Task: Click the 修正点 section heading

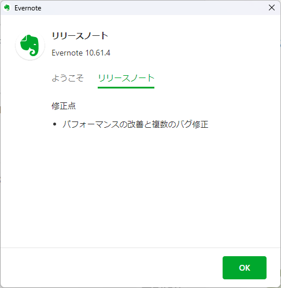Action: (64, 106)
